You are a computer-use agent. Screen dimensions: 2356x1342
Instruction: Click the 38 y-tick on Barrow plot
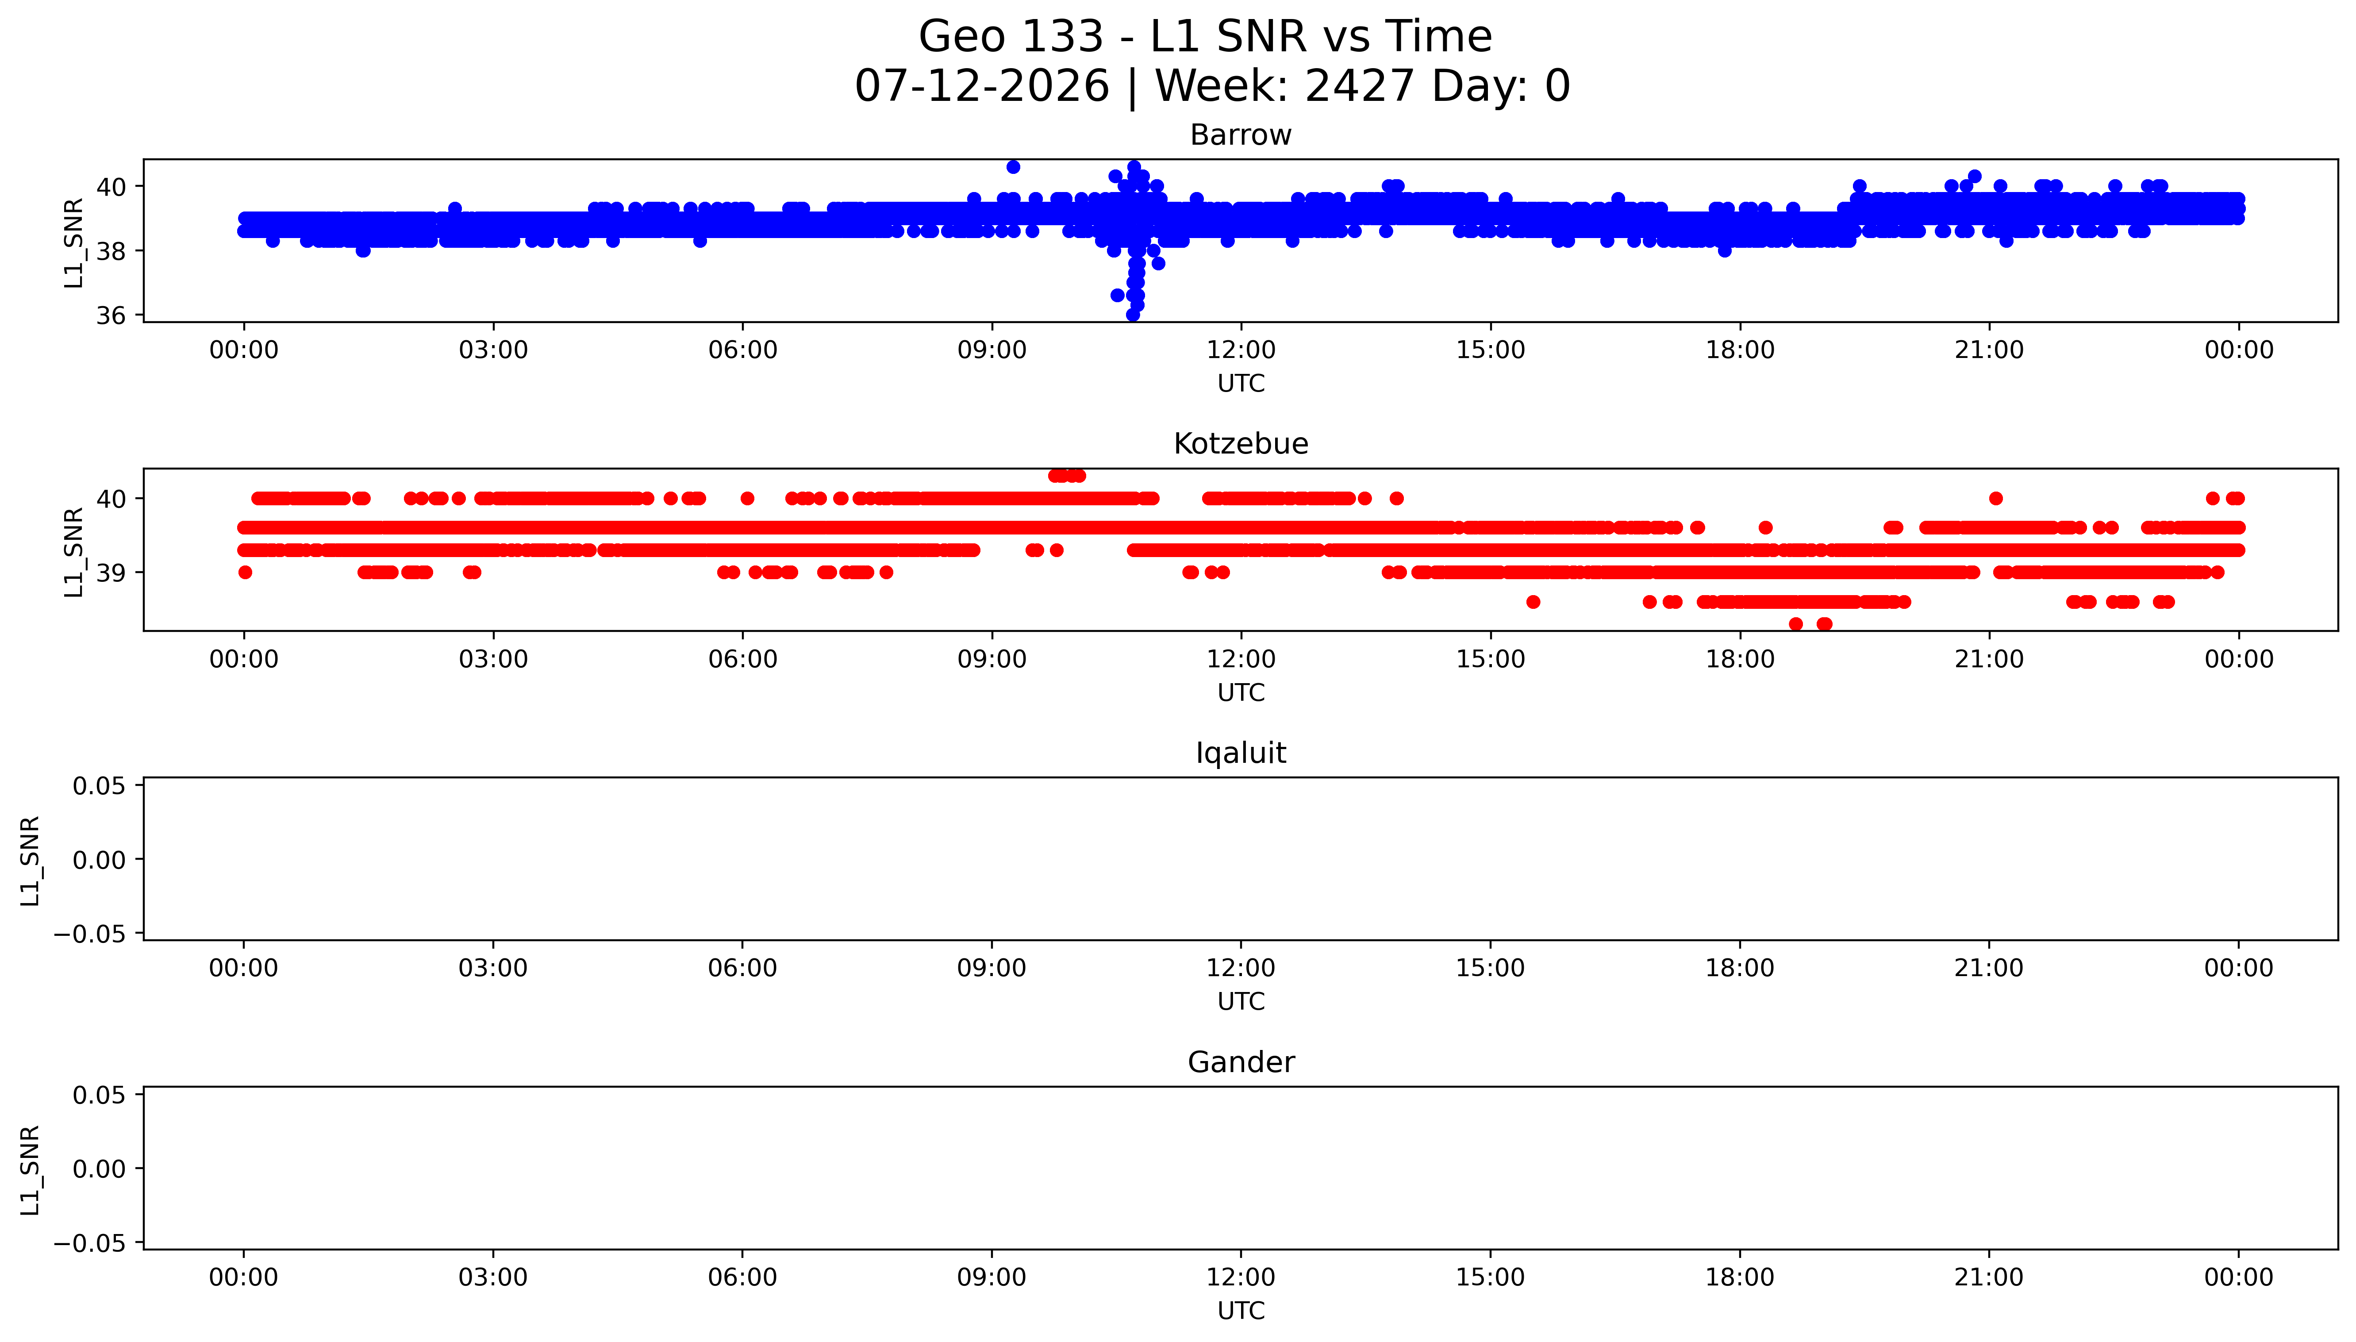pos(111,251)
